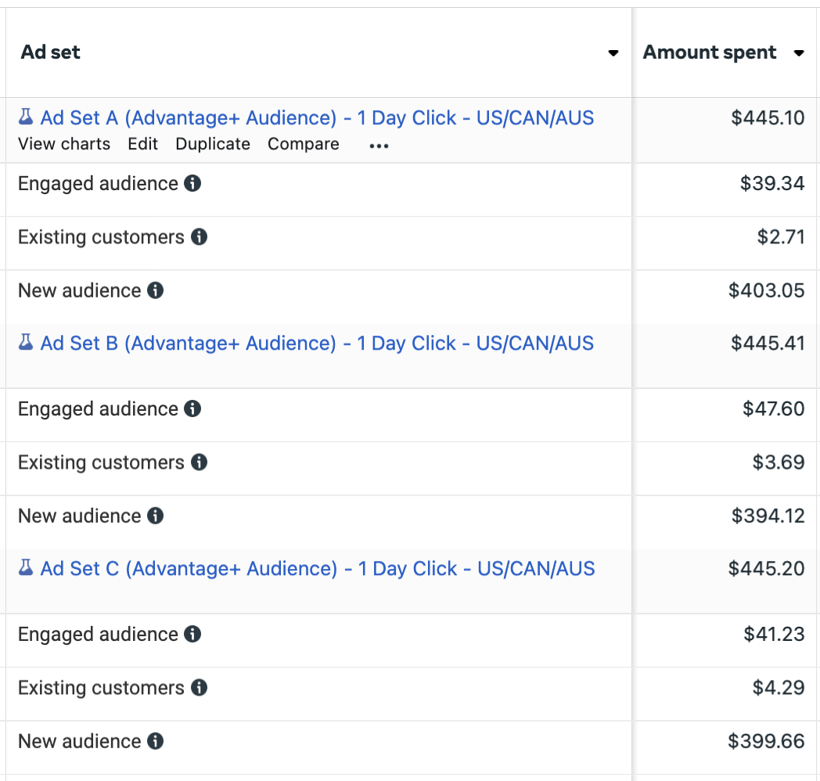Open info icon for Ad Set C New audience
Screen dimensions: 820x781
coord(156,741)
